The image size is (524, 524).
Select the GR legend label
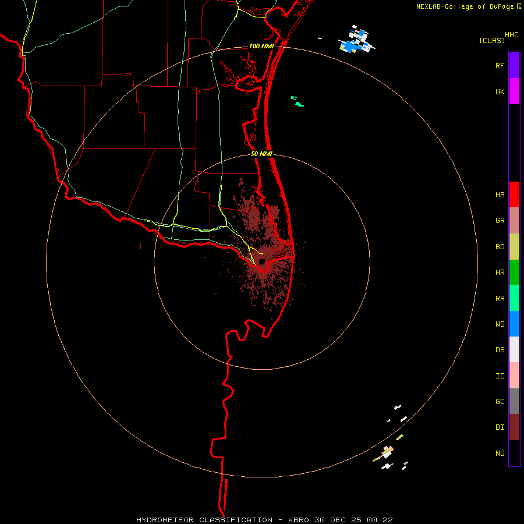(x=500, y=221)
